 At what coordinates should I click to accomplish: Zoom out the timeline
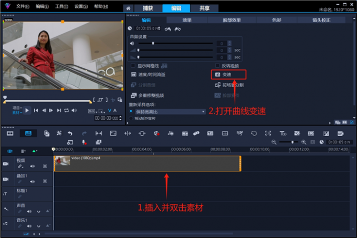coord(274,142)
